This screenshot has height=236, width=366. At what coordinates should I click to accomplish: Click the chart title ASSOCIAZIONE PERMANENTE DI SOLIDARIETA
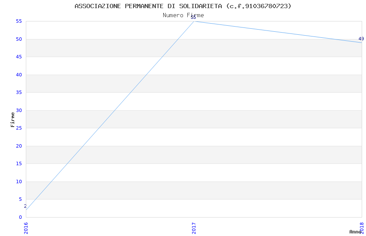point(183,6)
